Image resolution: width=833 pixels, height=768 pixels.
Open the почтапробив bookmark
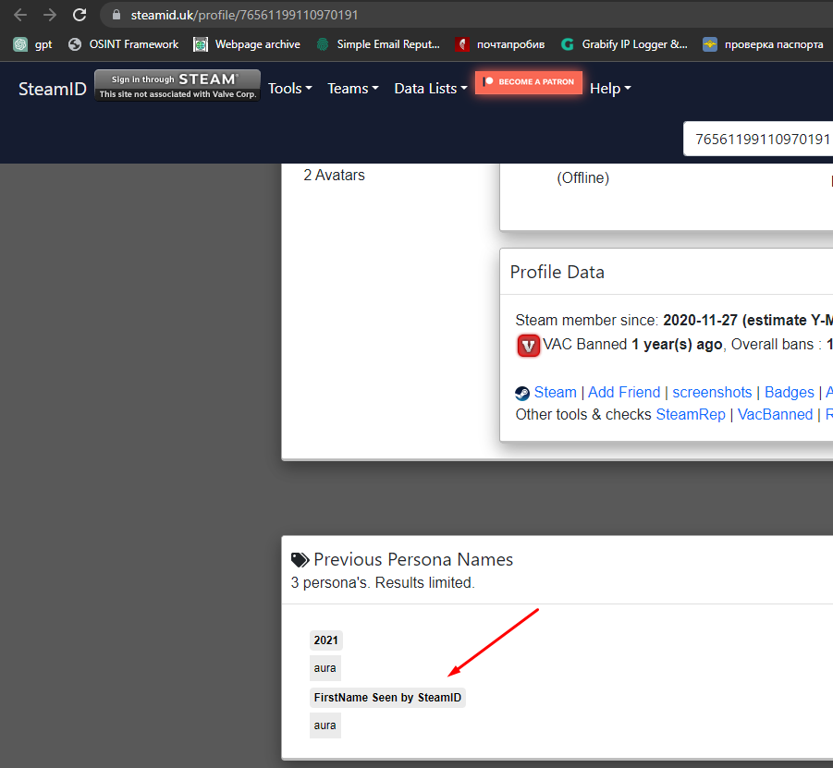[500, 44]
